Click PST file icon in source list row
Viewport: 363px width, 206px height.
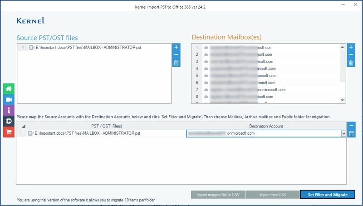31,48
